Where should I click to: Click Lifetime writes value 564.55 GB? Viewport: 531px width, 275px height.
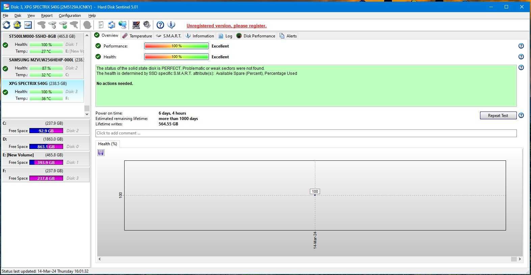[x=168, y=124]
